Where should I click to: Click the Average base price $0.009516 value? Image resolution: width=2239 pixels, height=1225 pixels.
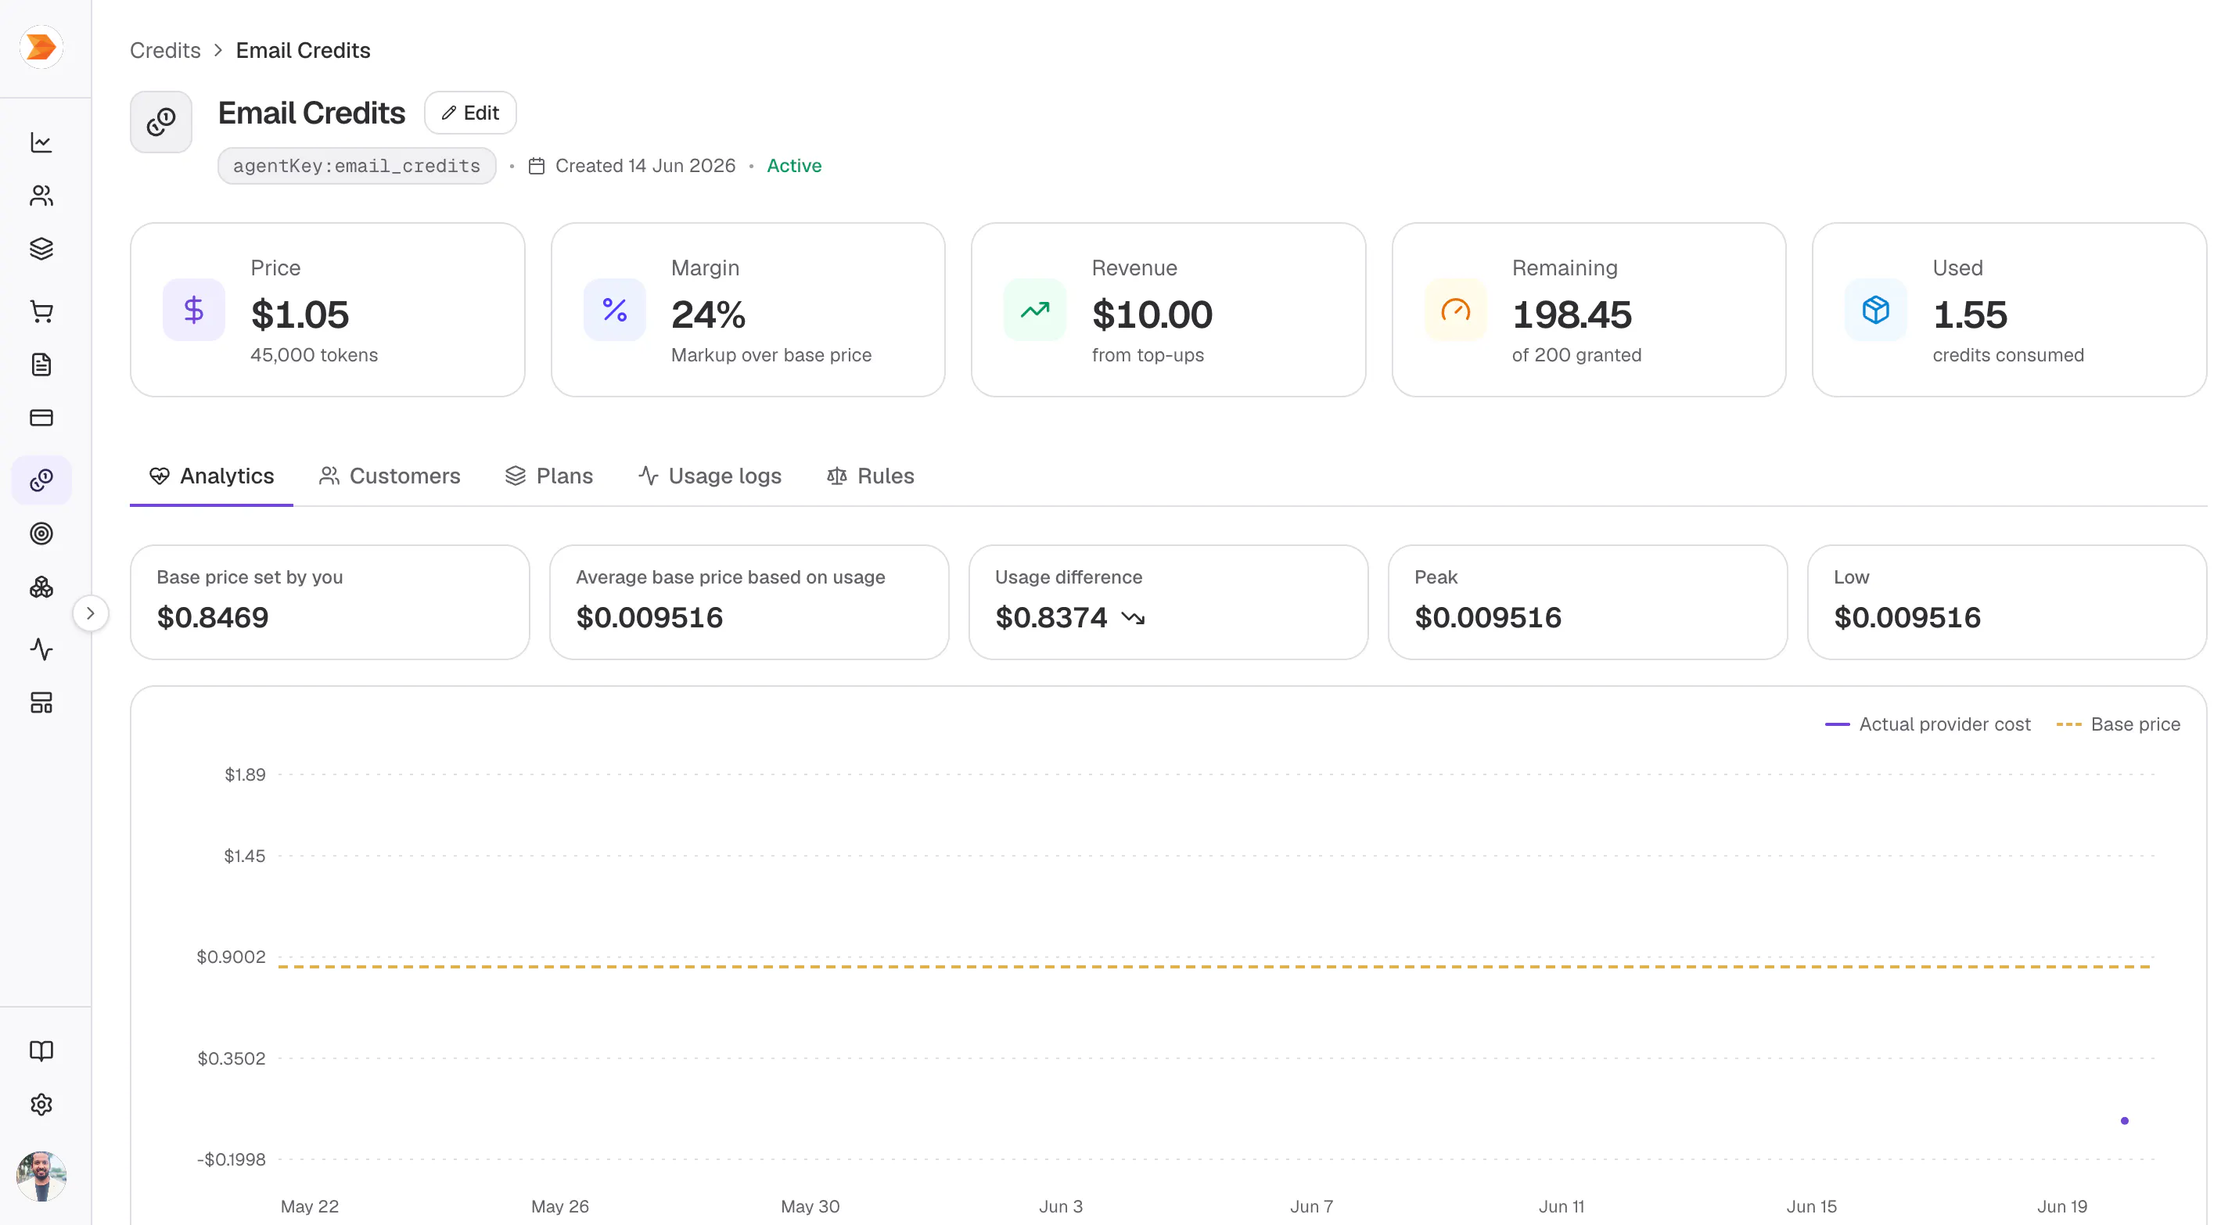click(650, 618)
